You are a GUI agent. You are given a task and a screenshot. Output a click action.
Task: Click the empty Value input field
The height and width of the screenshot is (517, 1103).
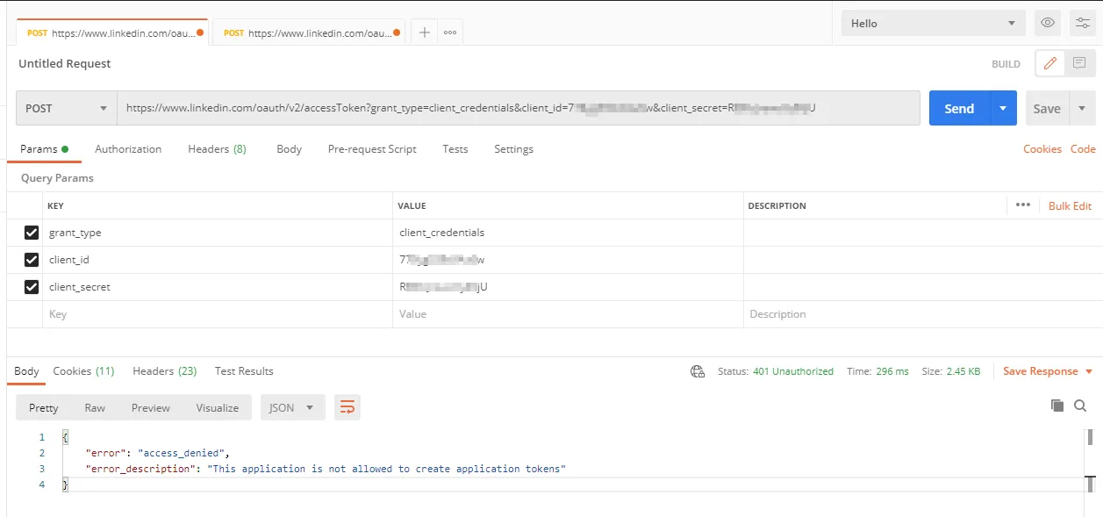point(568,314)
